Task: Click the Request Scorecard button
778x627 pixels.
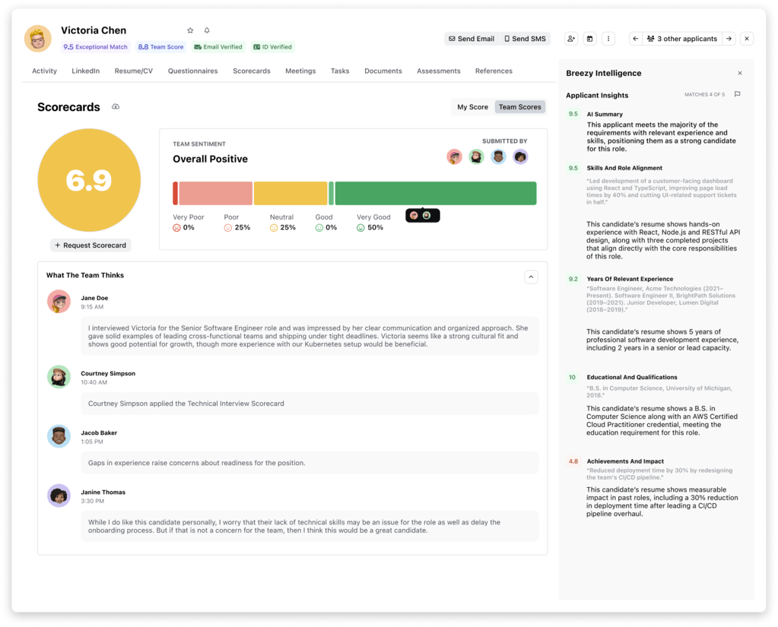Action: (x=91, y=245)
